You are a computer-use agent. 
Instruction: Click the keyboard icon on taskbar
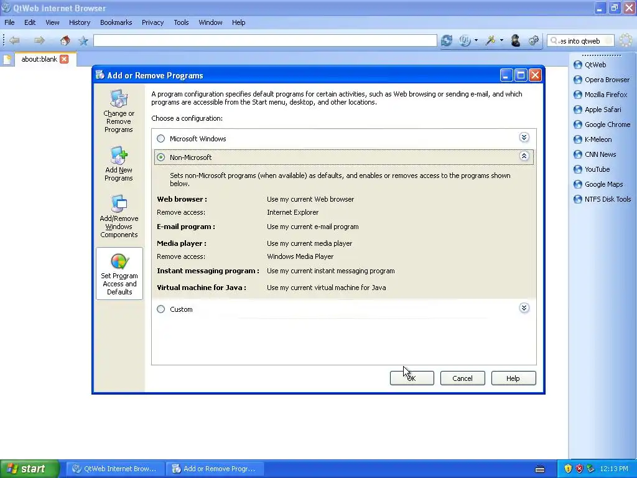click(540, 469)
